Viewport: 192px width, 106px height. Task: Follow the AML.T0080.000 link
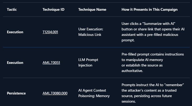click(55, 93)
